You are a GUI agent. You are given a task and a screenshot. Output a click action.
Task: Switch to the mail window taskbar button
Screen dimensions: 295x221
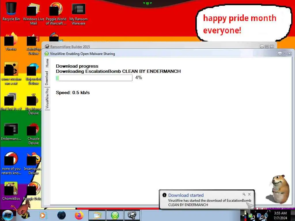click(97, 215)
